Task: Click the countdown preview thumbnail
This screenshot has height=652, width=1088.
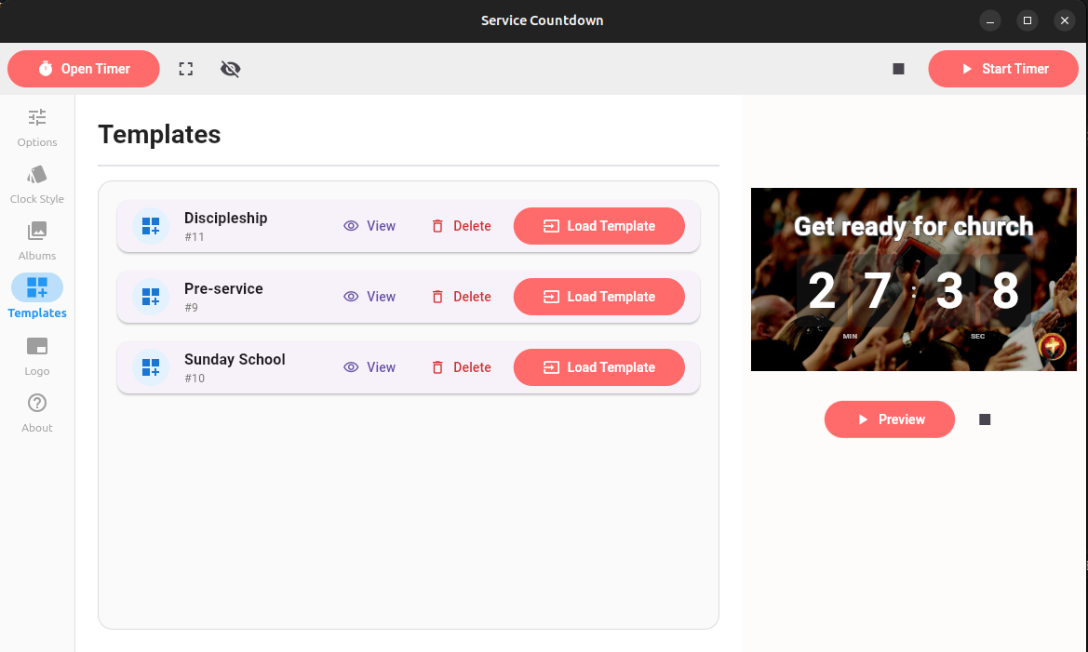Action: coord(913,279)
